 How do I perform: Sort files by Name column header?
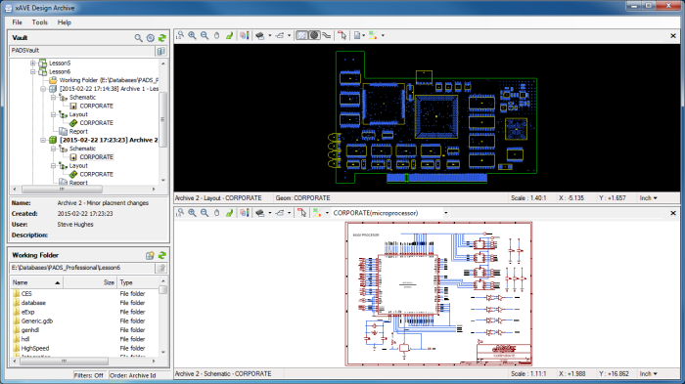click(37, 282)
